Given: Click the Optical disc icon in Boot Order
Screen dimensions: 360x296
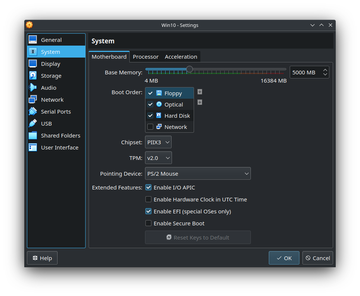Looking at the screenshot, I should point(159,104).
